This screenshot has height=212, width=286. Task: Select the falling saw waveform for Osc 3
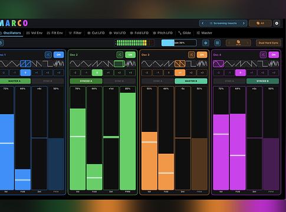180,64
